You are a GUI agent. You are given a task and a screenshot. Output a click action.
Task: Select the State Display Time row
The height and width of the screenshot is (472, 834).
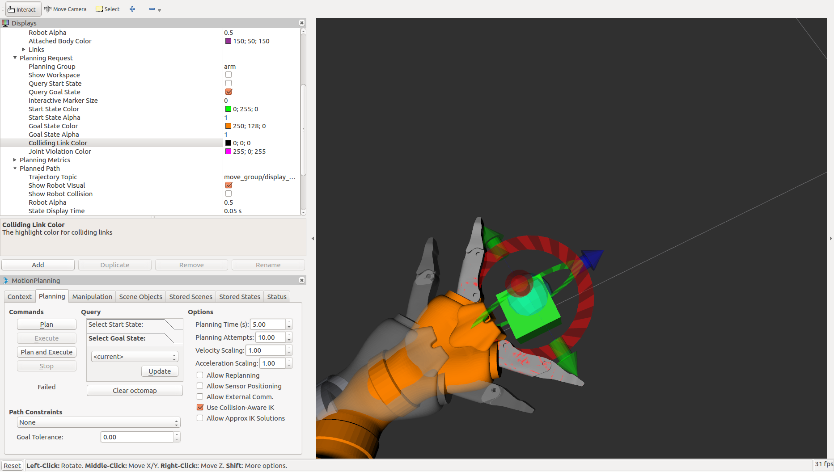[150, 211]
